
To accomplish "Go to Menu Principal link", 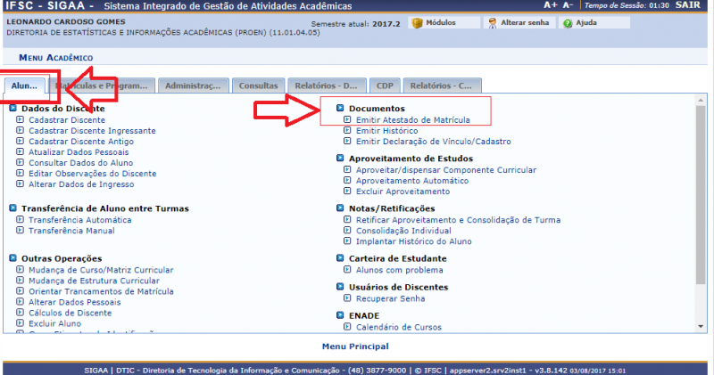I will [x=355, y=346].
